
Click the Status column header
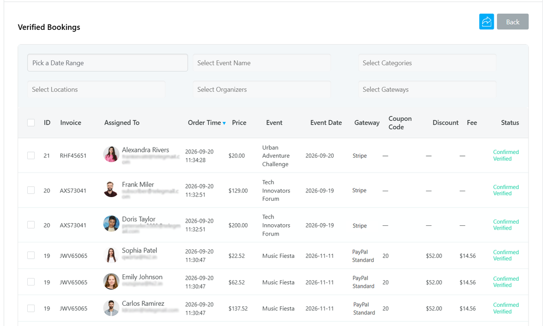[510, 123]
